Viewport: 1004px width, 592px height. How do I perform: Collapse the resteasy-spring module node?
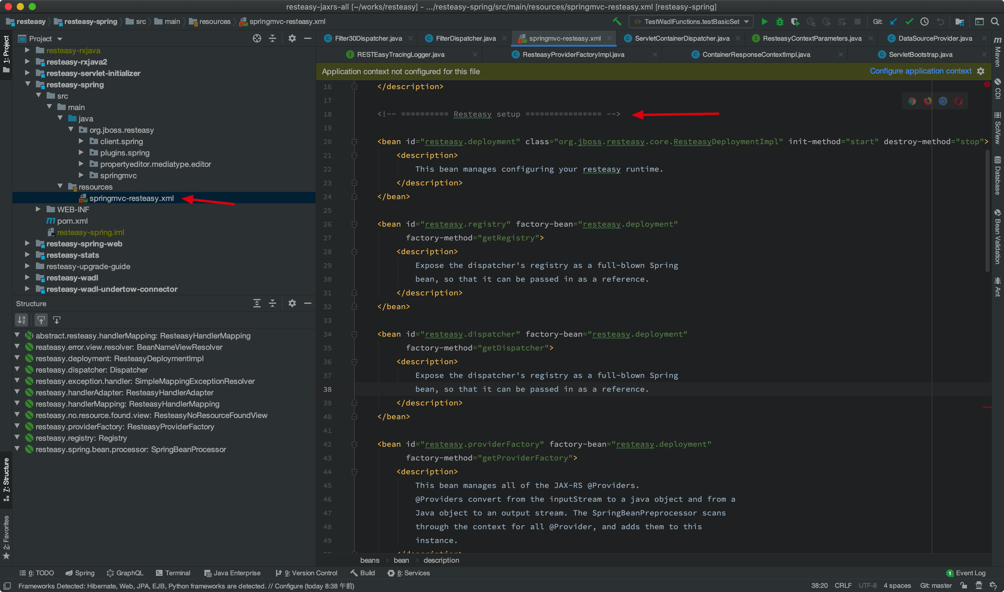tap(28, 84)
